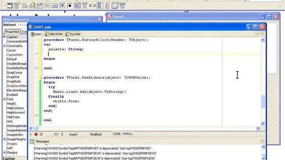Select the GroupBox component icon

tap(99, 6)
